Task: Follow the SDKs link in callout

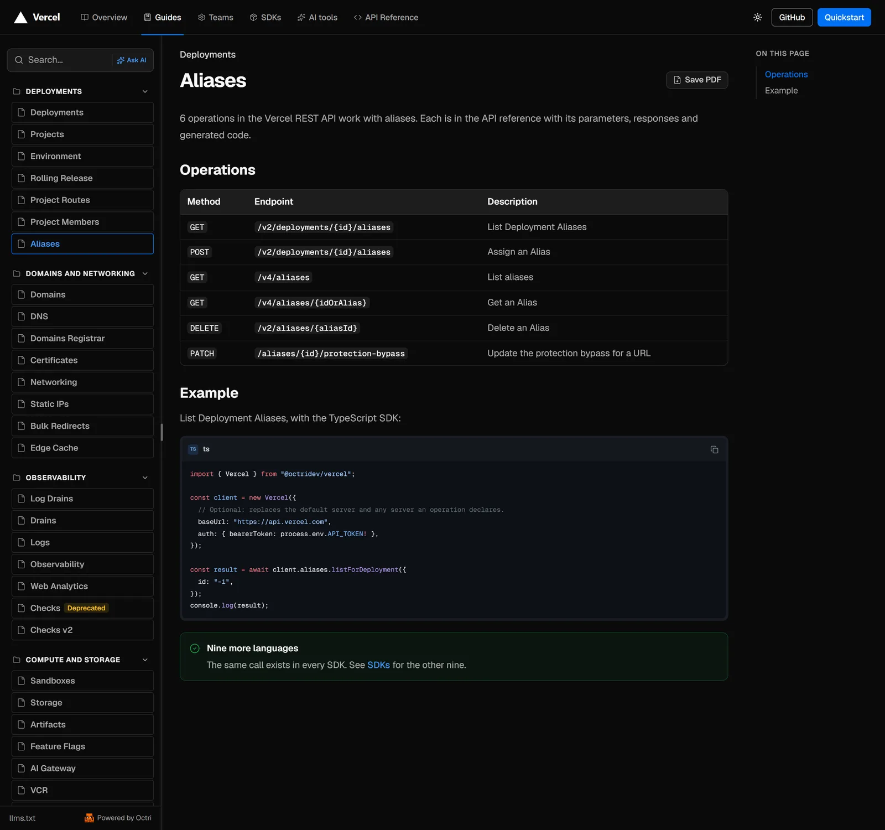Action: [378, 665]
